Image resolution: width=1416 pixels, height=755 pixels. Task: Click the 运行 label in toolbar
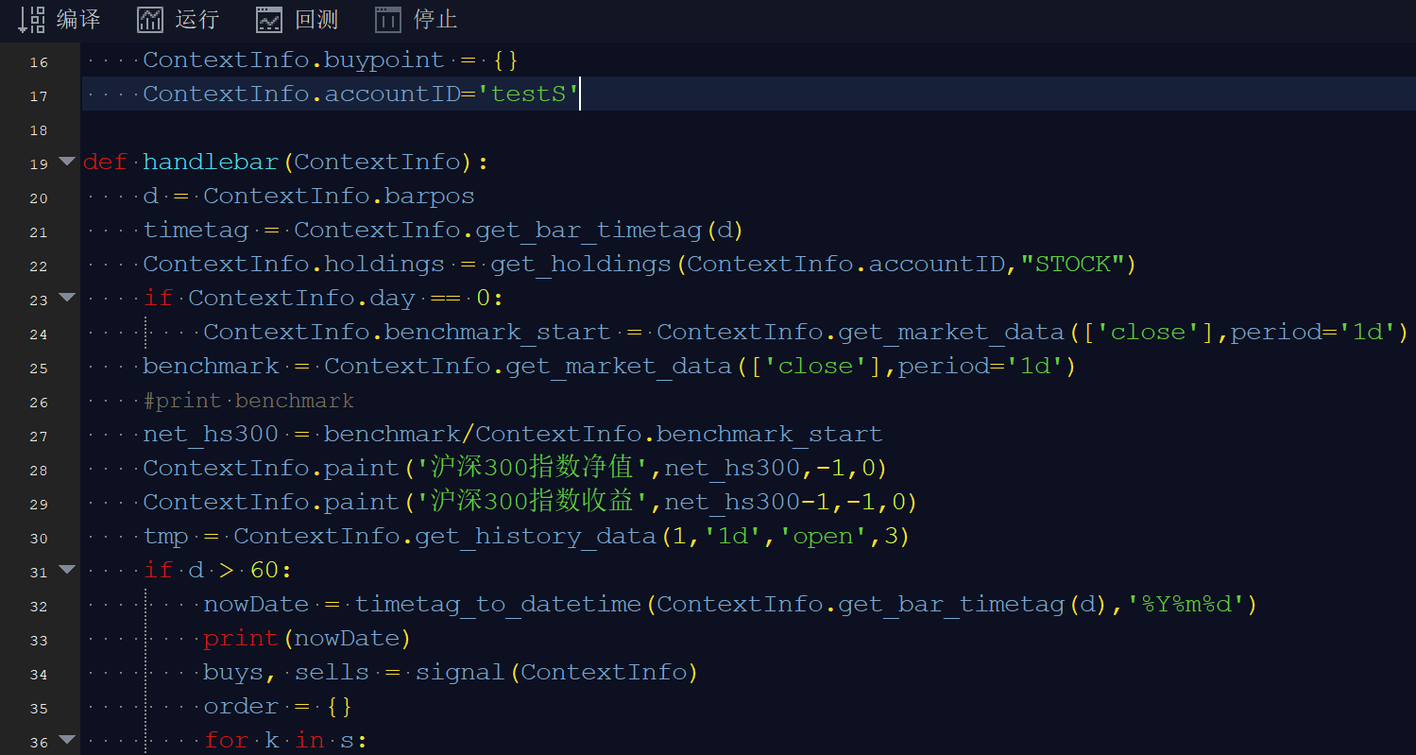(197, 19)
